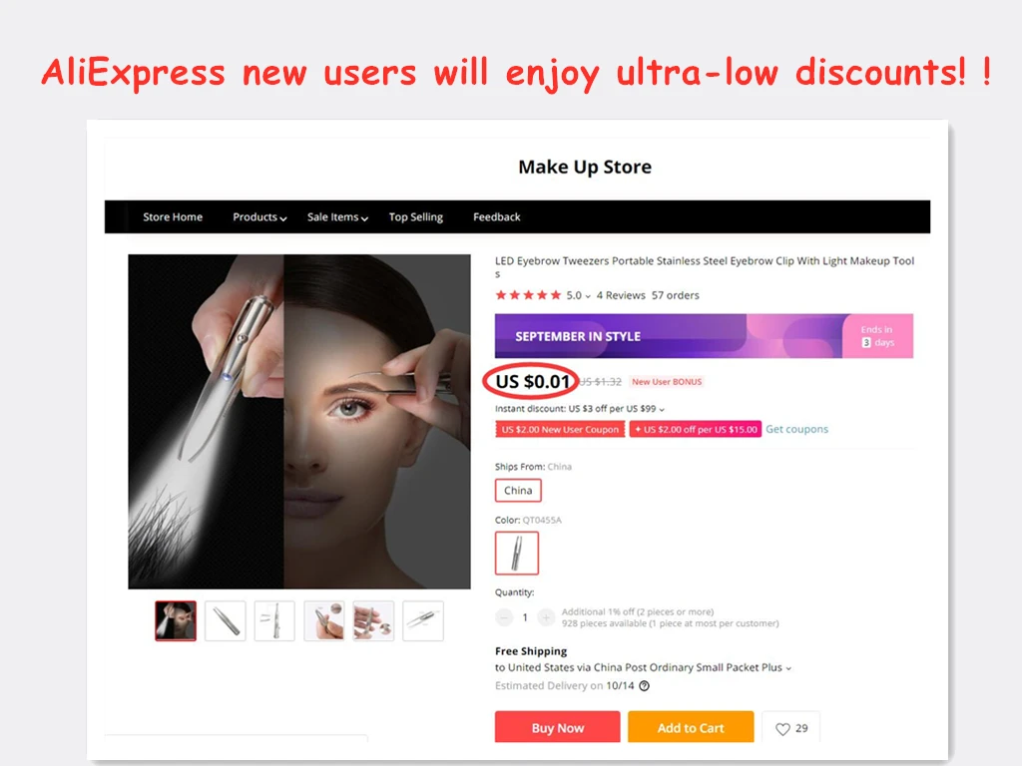Open the third thumbnail with tweezer dimensions

pyautogui.click(x=274, y=620)
